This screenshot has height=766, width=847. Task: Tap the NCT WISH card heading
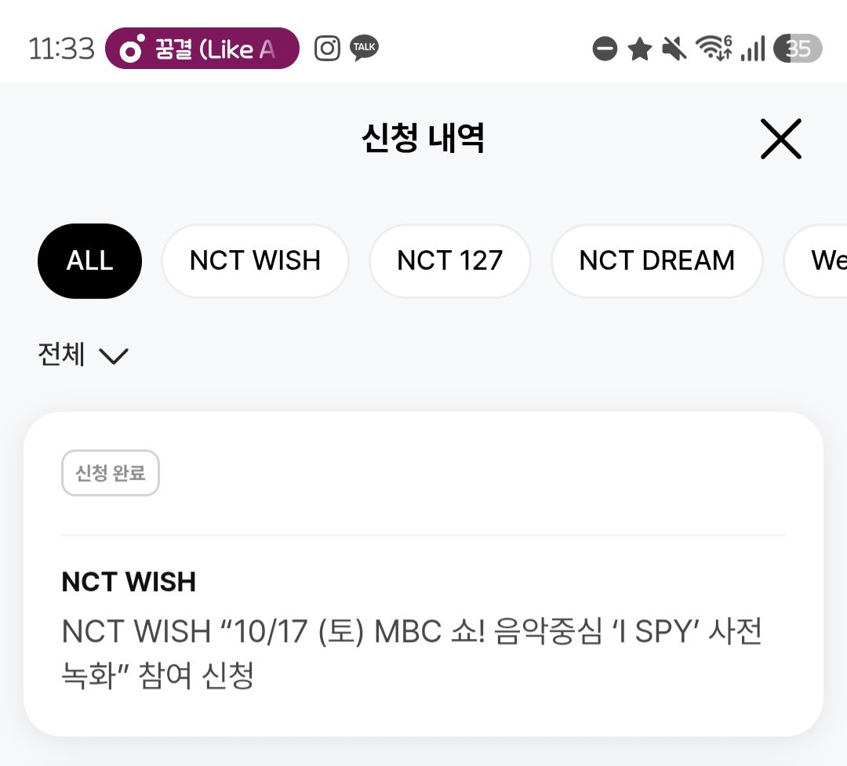click(x=129, y=582)
